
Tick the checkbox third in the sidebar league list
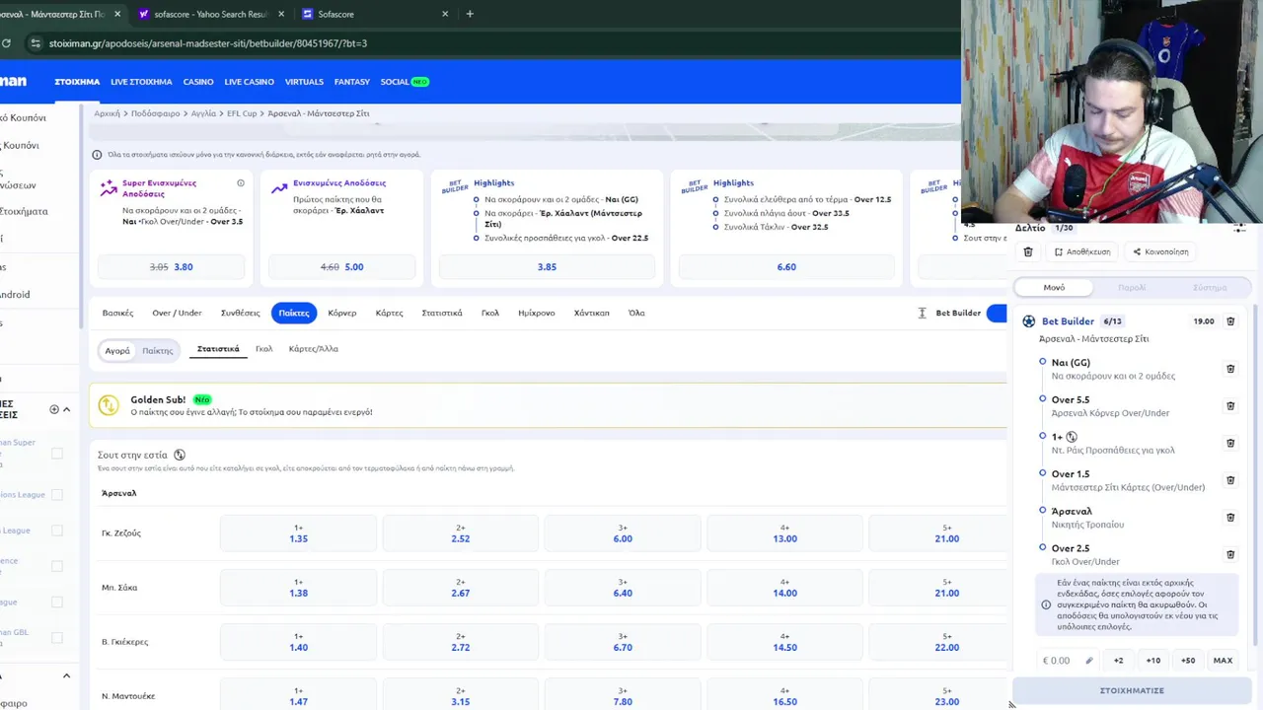point(57,531)
